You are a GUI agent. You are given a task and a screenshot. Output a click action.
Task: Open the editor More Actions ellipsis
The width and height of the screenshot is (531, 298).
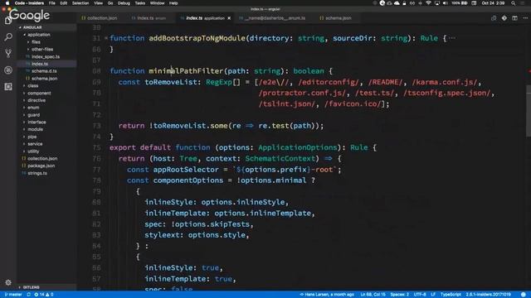[x=525, y=18]
